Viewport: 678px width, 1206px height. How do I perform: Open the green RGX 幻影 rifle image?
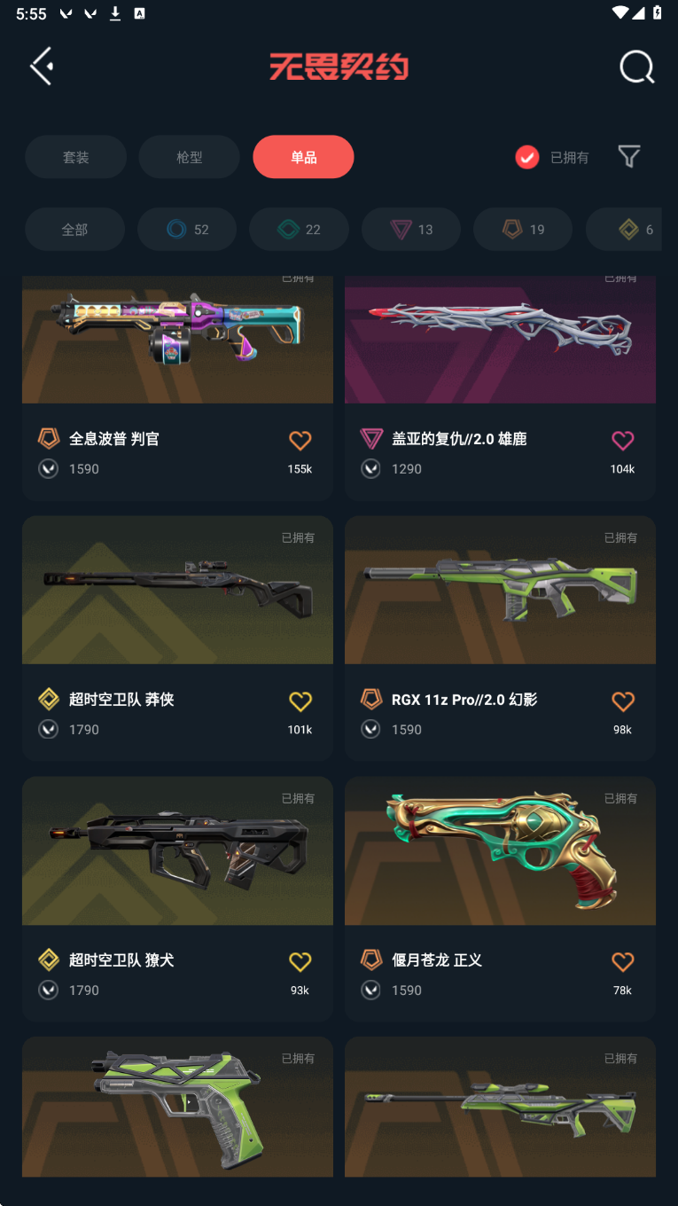pos(500,590)
